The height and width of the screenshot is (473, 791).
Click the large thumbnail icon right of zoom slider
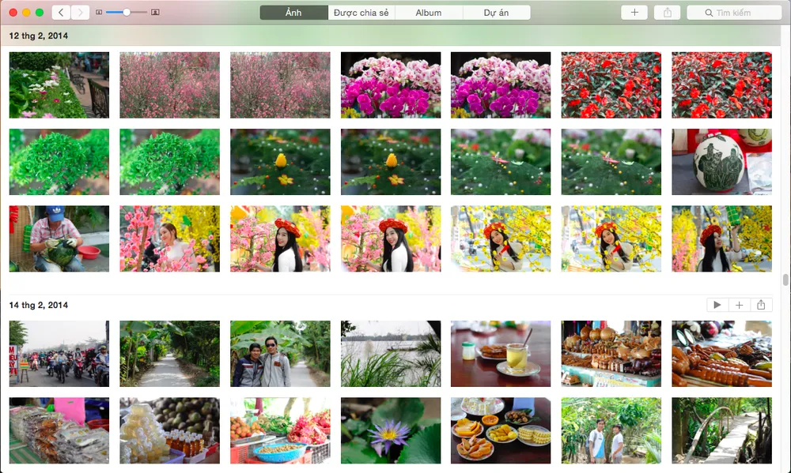[x=155, y=13]
